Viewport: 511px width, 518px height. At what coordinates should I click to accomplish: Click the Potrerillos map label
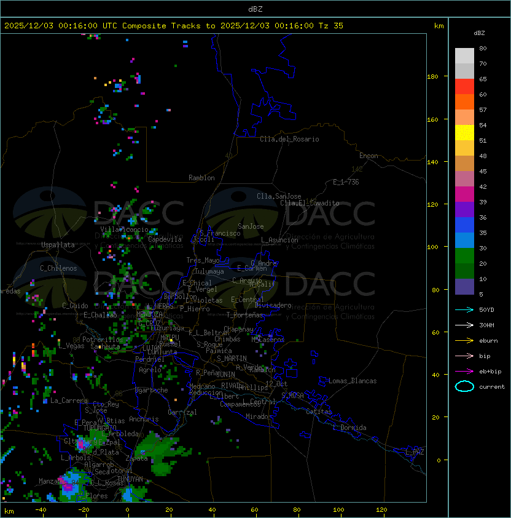pyautogui.click(x=103, y=339)
